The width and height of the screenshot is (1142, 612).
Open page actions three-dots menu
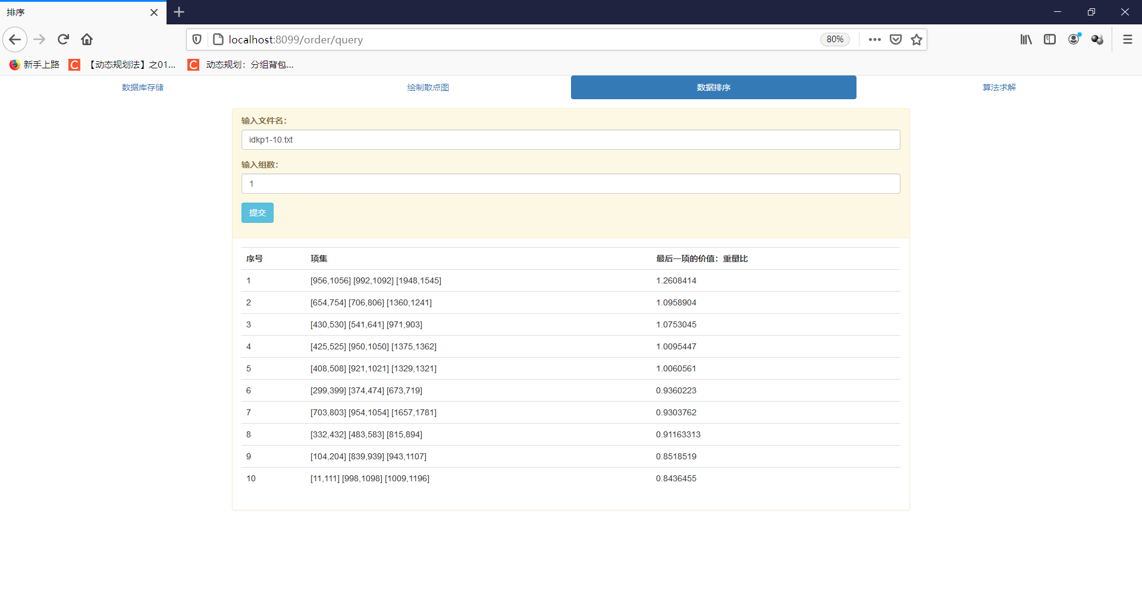pyautogui.click(x=874, y=40)
